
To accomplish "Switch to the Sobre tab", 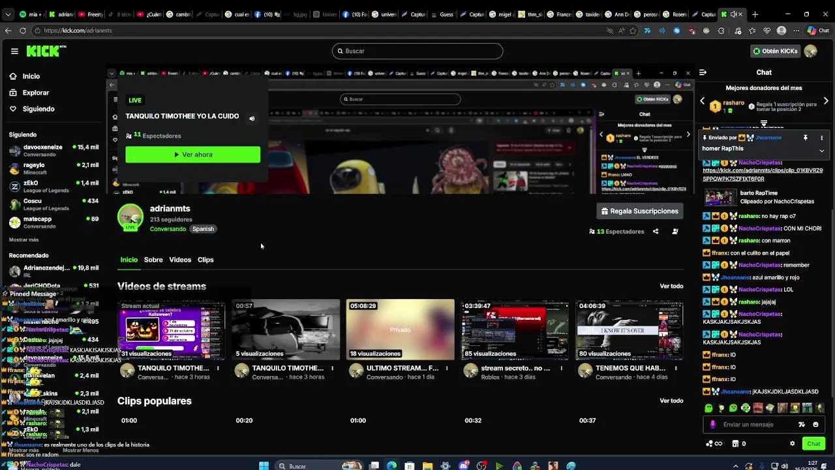I will 153,260.
